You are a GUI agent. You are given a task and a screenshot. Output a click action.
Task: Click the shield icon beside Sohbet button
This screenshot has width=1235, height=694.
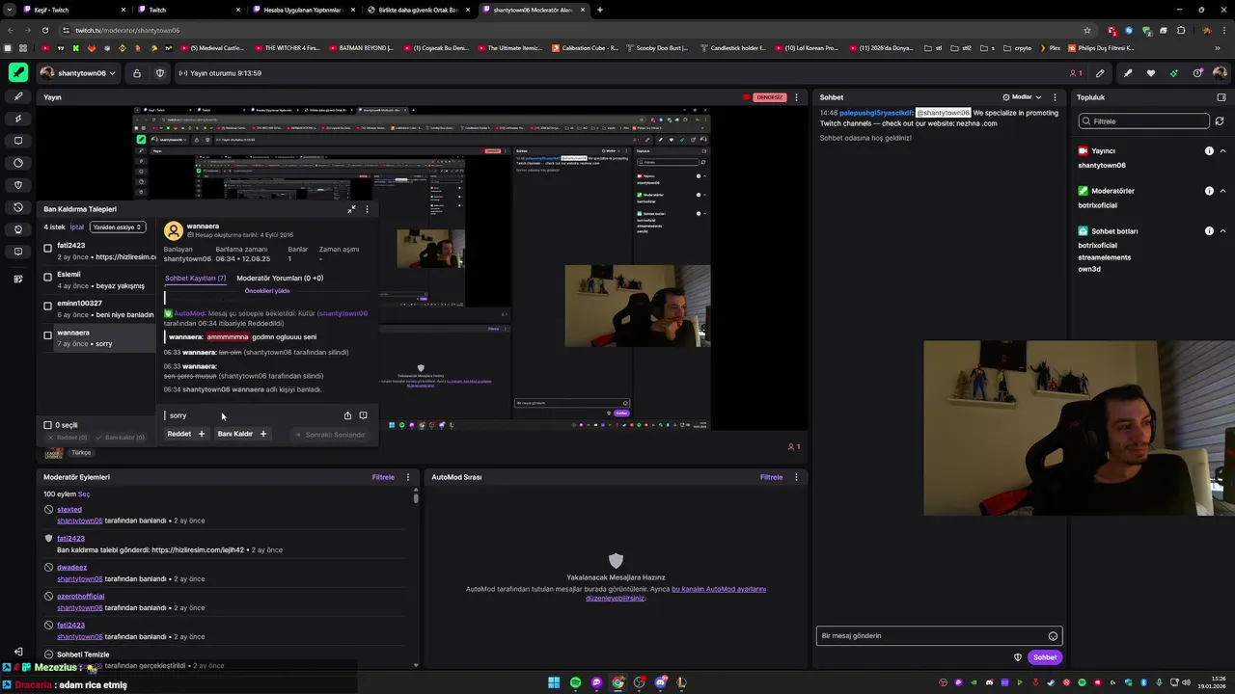1017,657
